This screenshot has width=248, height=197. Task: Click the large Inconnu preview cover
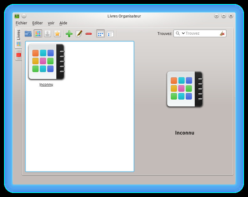click(185, 89)
